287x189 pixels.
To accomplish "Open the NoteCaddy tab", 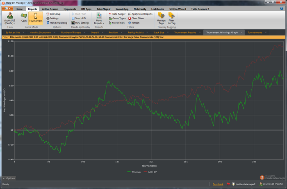I will 140,9.
